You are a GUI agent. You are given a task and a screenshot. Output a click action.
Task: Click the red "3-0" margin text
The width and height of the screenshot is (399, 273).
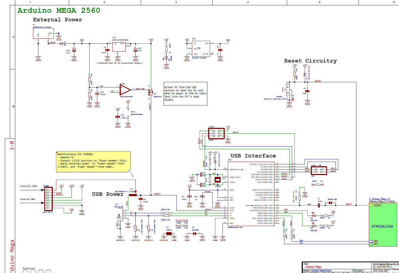pyautogui.click(x=12, y=146)
